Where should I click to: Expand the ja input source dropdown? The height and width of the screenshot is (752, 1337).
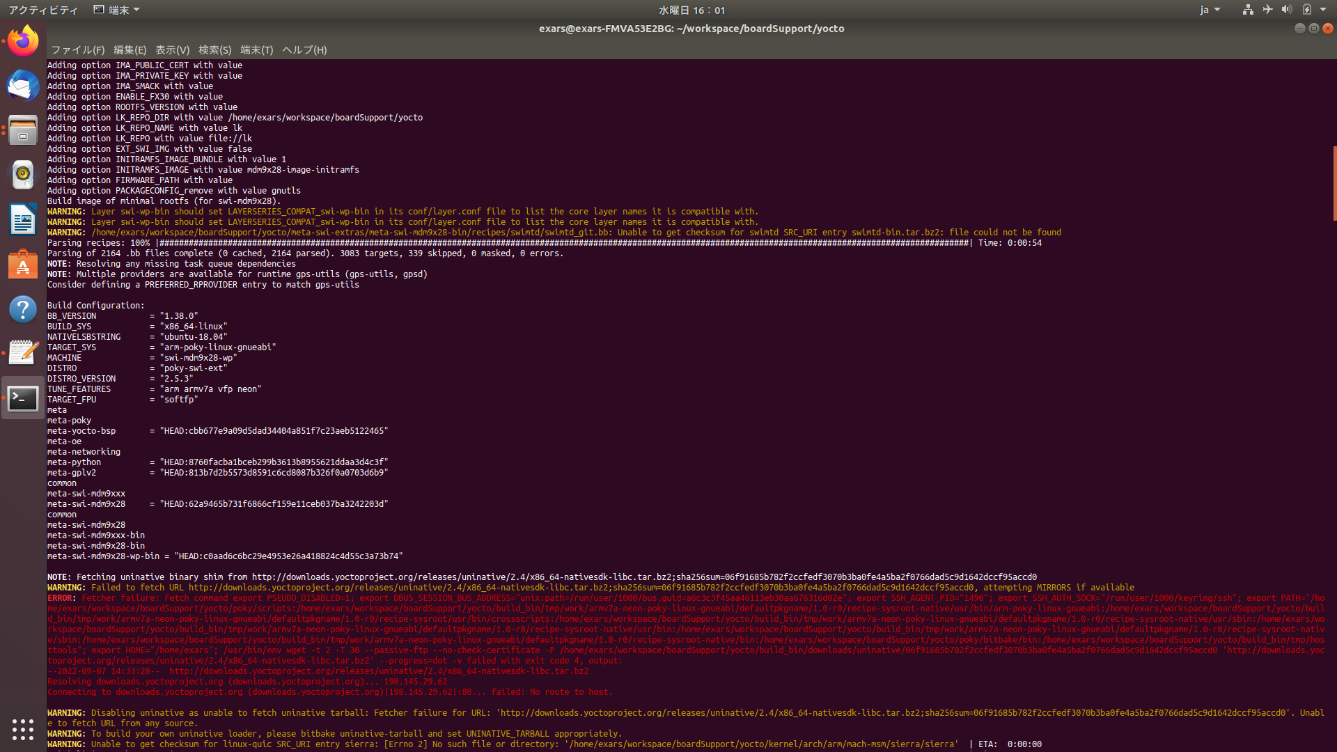1210,10
